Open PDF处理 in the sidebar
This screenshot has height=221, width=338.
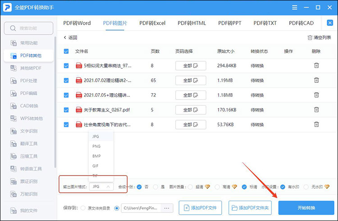click(28, 81)
